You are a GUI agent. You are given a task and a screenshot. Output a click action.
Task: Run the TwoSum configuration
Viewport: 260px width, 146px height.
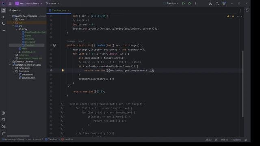[183, 3]
